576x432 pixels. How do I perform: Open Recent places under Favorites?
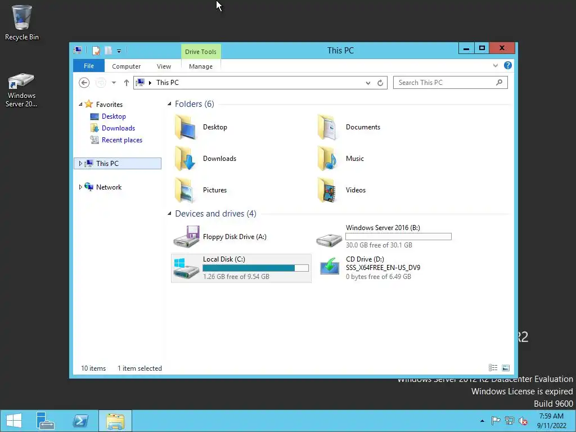[122, 140]
